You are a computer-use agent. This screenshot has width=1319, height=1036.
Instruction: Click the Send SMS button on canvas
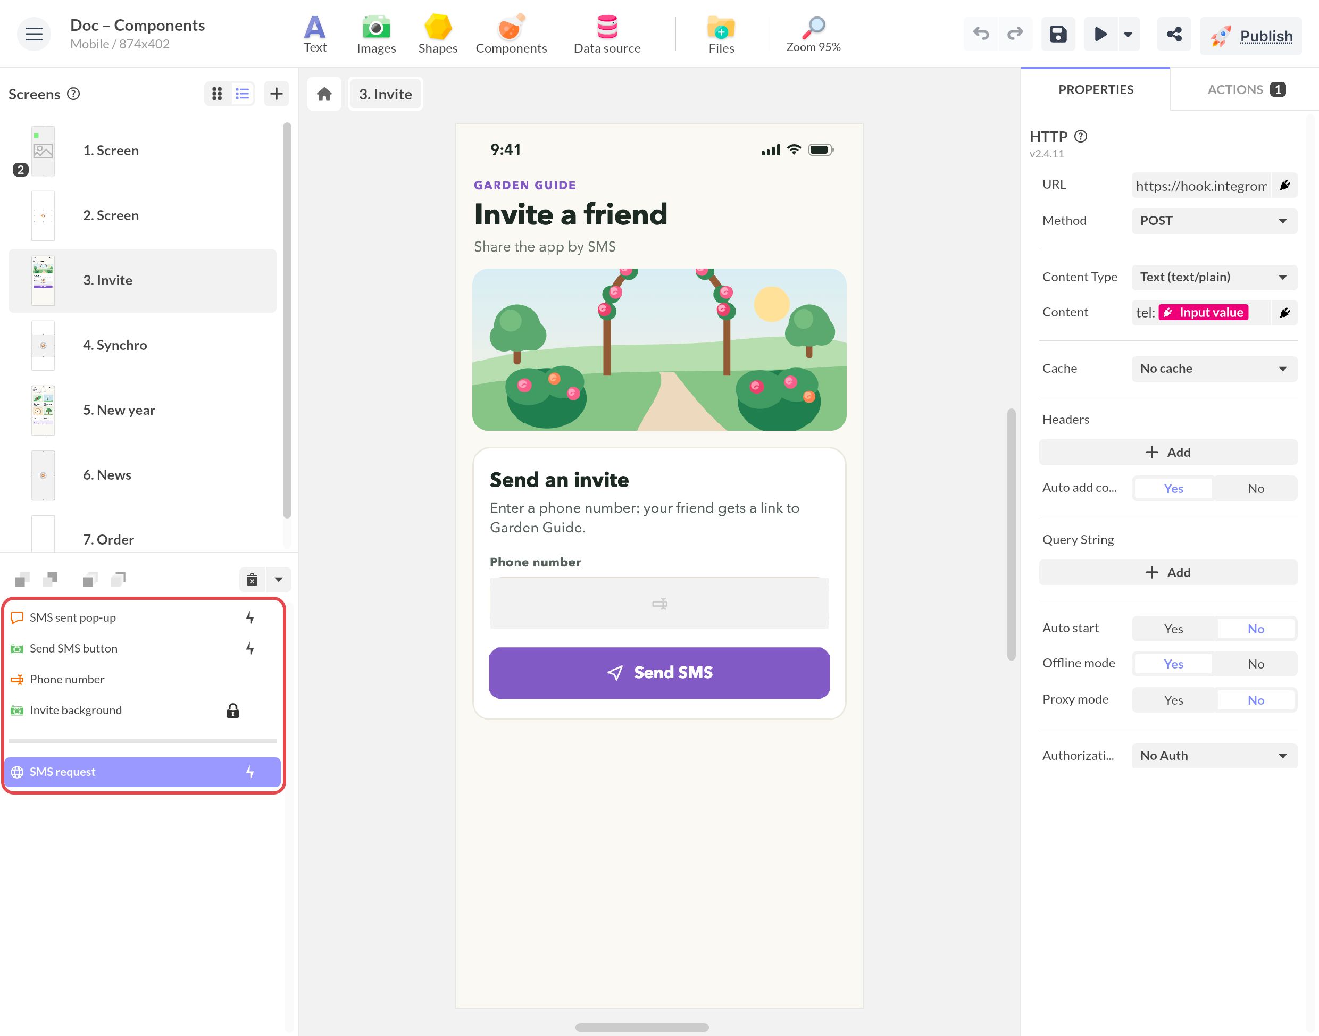(x=659, y=673)
